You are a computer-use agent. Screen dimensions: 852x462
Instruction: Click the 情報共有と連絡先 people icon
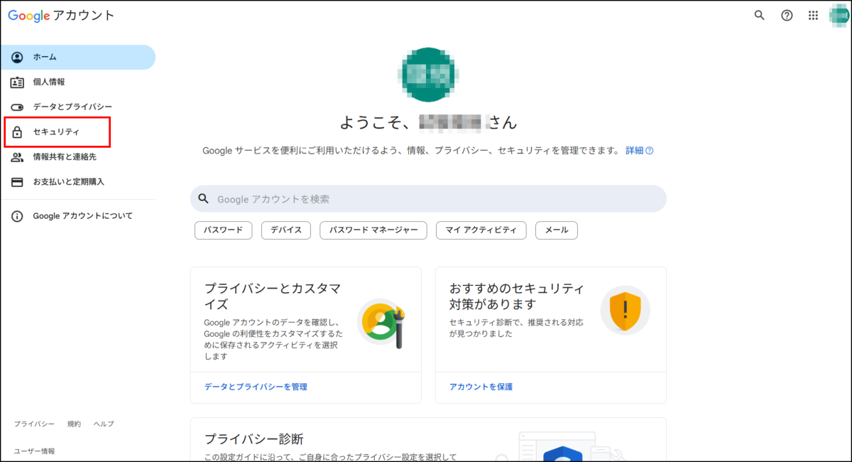tap(18, 157)
